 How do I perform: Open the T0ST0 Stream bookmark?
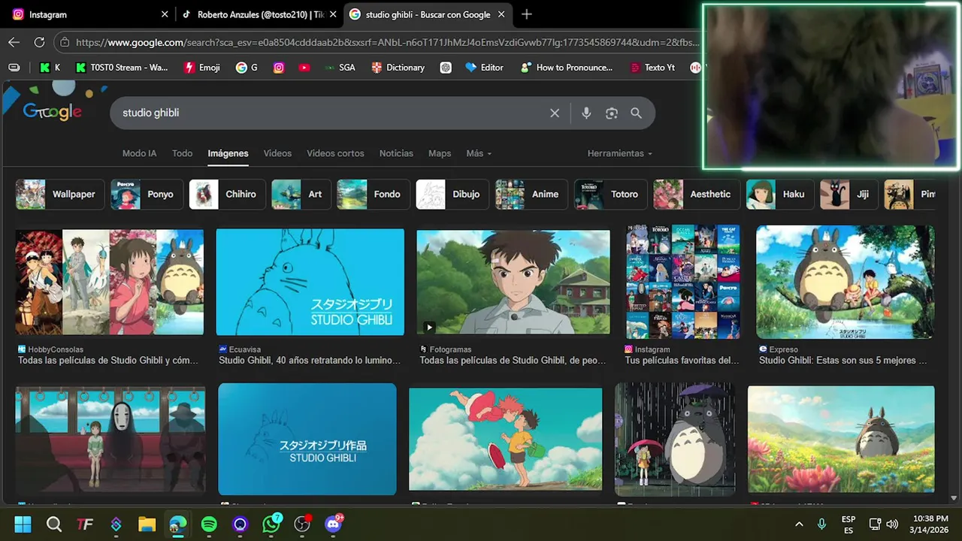point(122,68)
